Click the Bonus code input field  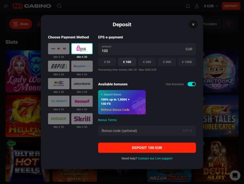(147, 131)
